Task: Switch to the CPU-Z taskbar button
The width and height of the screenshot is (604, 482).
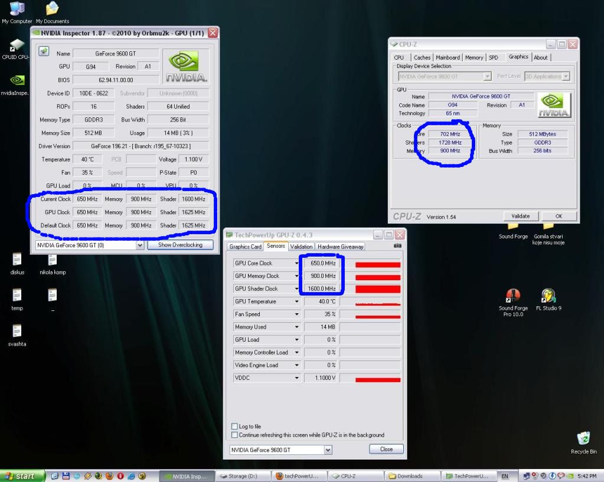Action: pos(356,476)
